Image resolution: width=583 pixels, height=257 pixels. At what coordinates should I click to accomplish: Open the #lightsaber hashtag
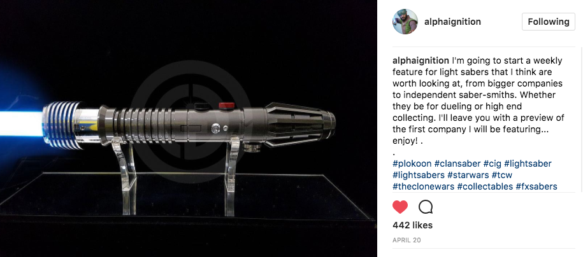[x=528, y=163]
